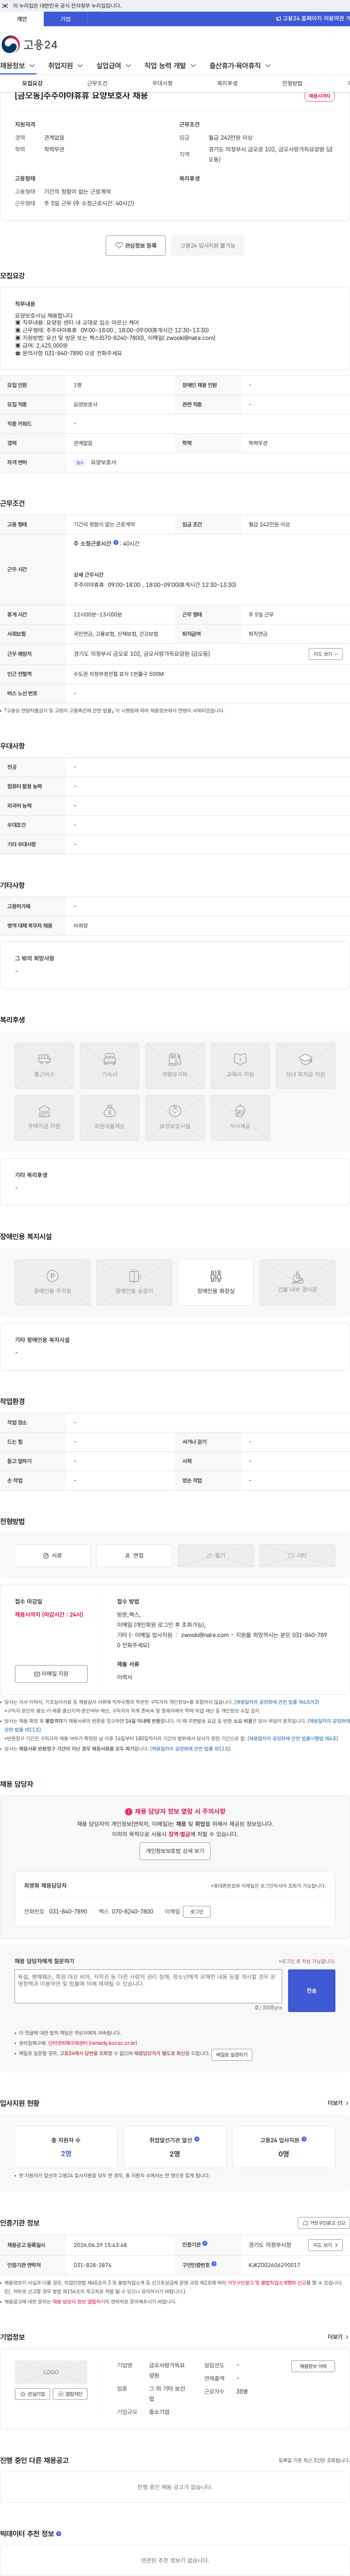Report with 거짓구인광고 신고 button
The height and width of the screenshot is (2576, 350).
324,2223
